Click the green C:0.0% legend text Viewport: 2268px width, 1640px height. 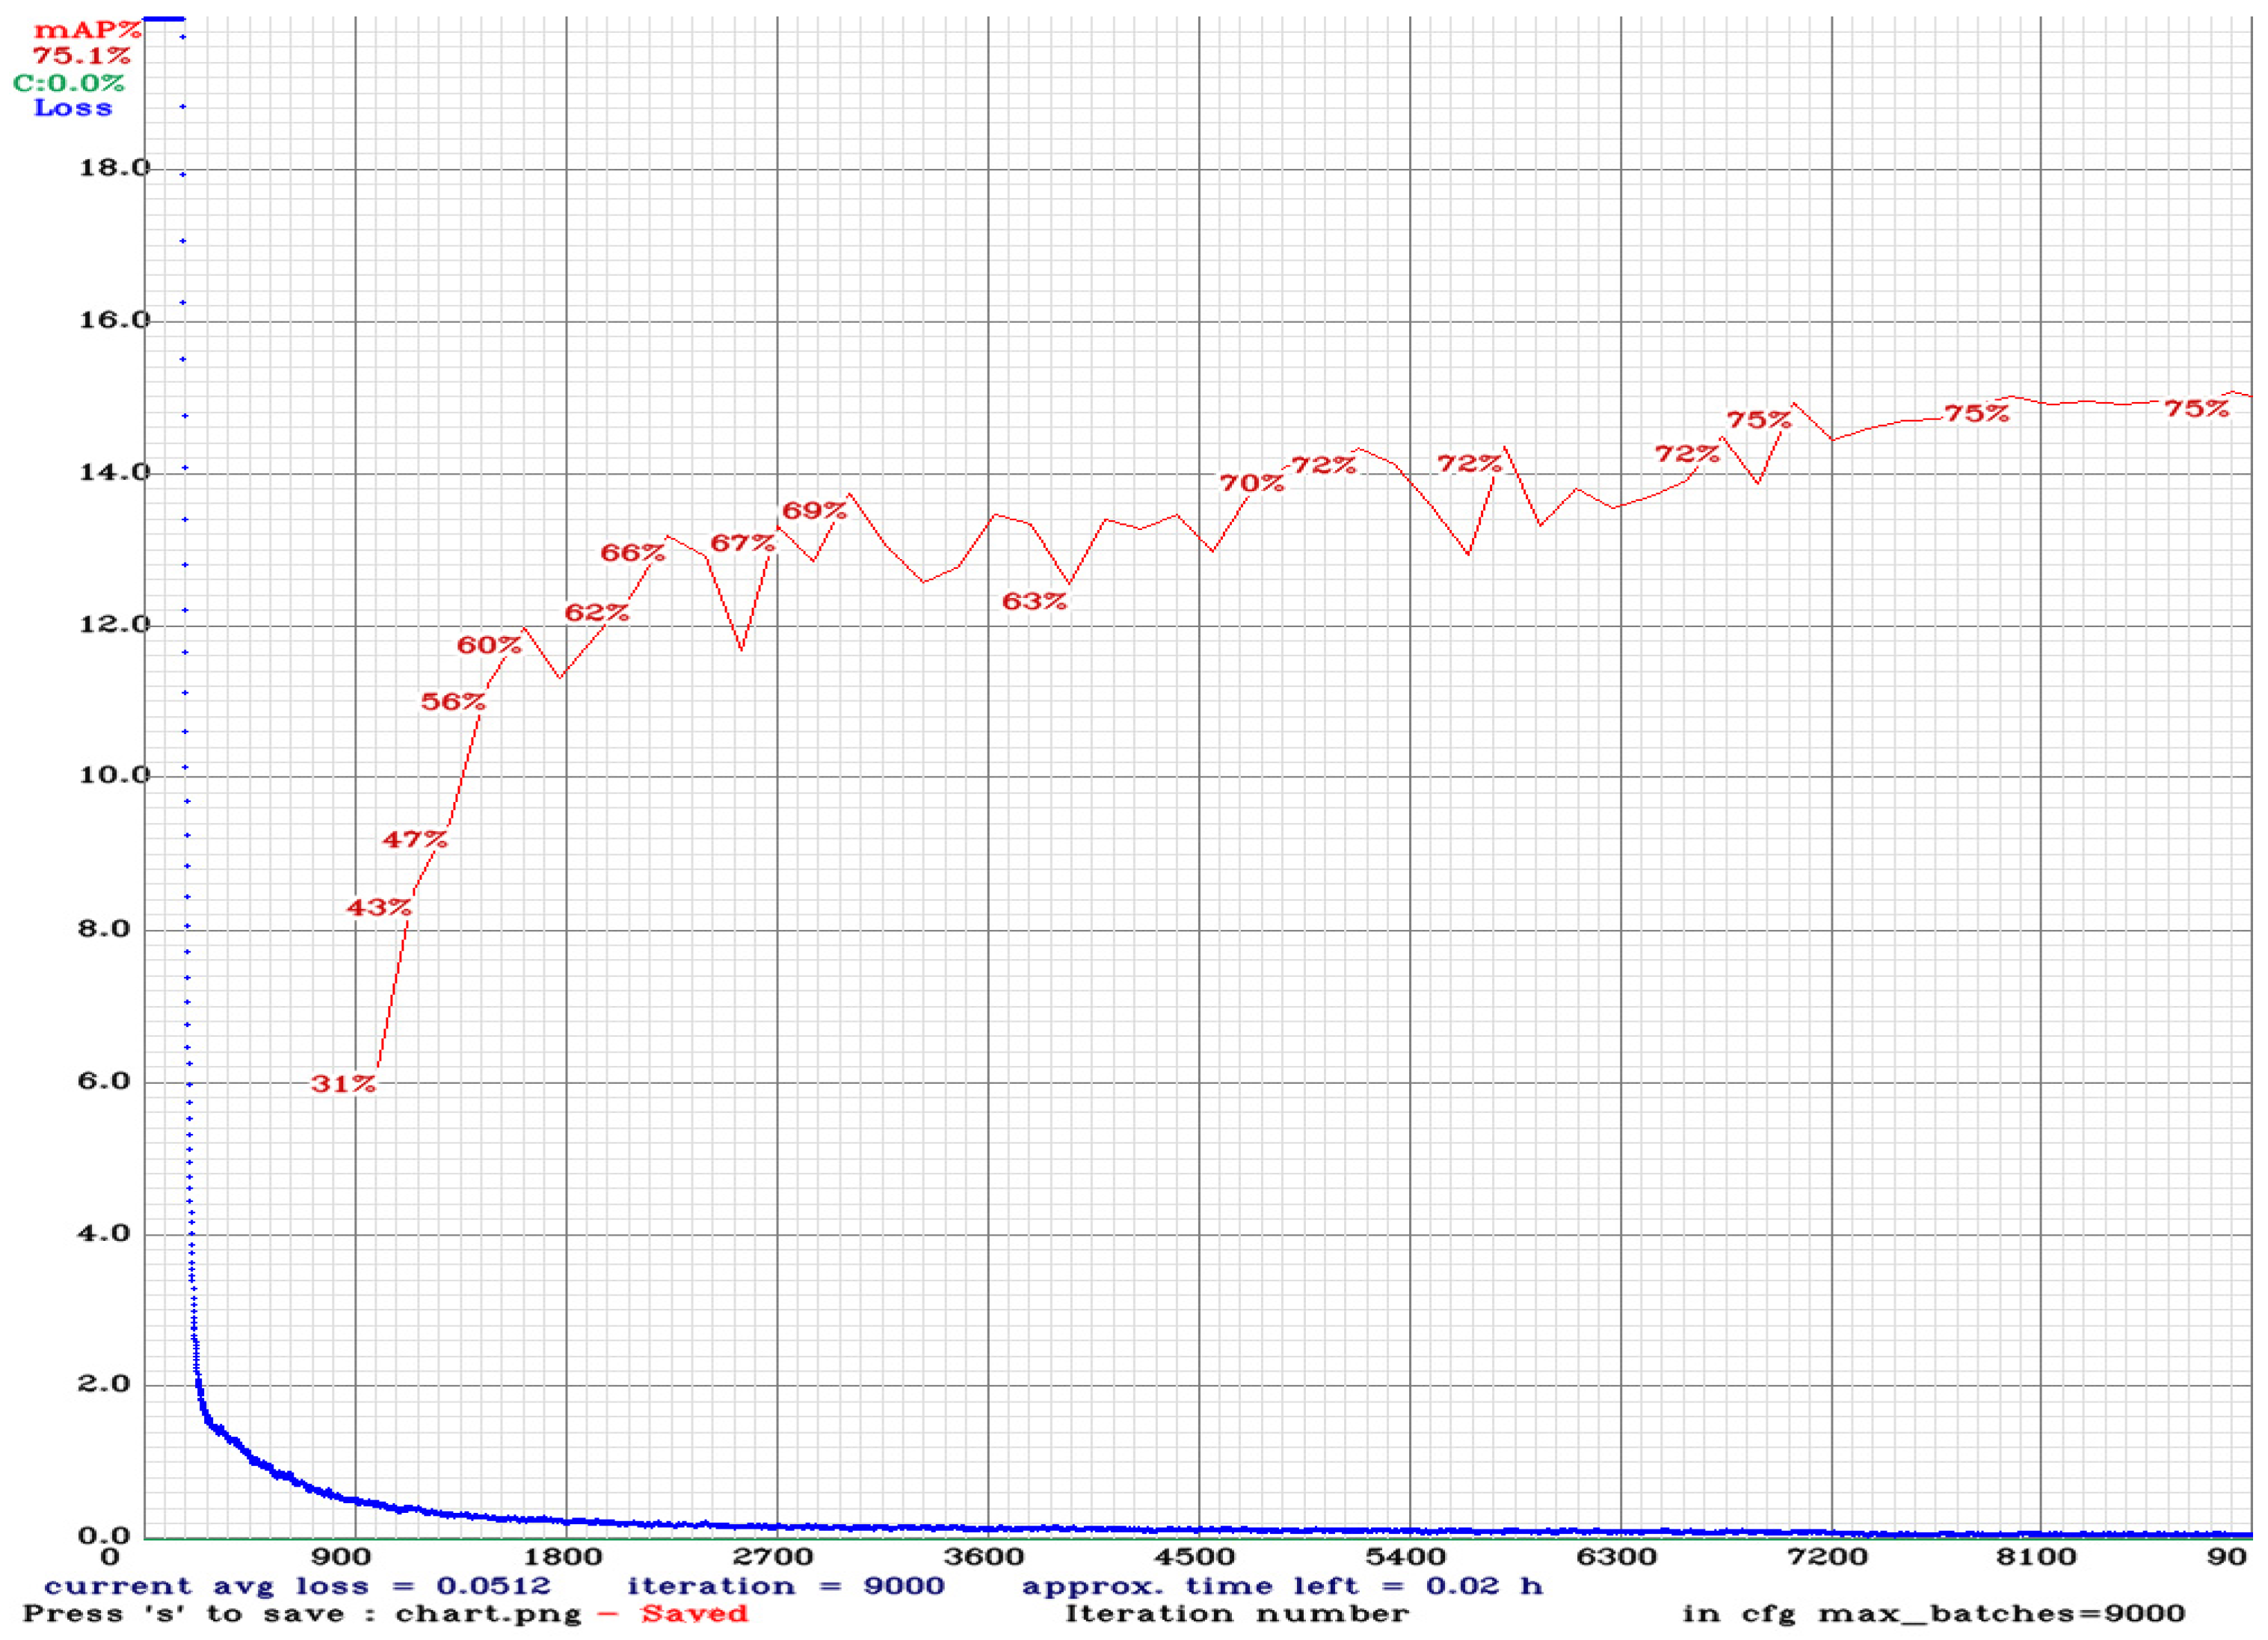(x=68, y=83)
